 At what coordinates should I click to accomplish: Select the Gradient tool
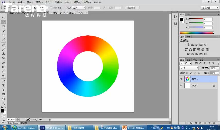click(4, 67)
